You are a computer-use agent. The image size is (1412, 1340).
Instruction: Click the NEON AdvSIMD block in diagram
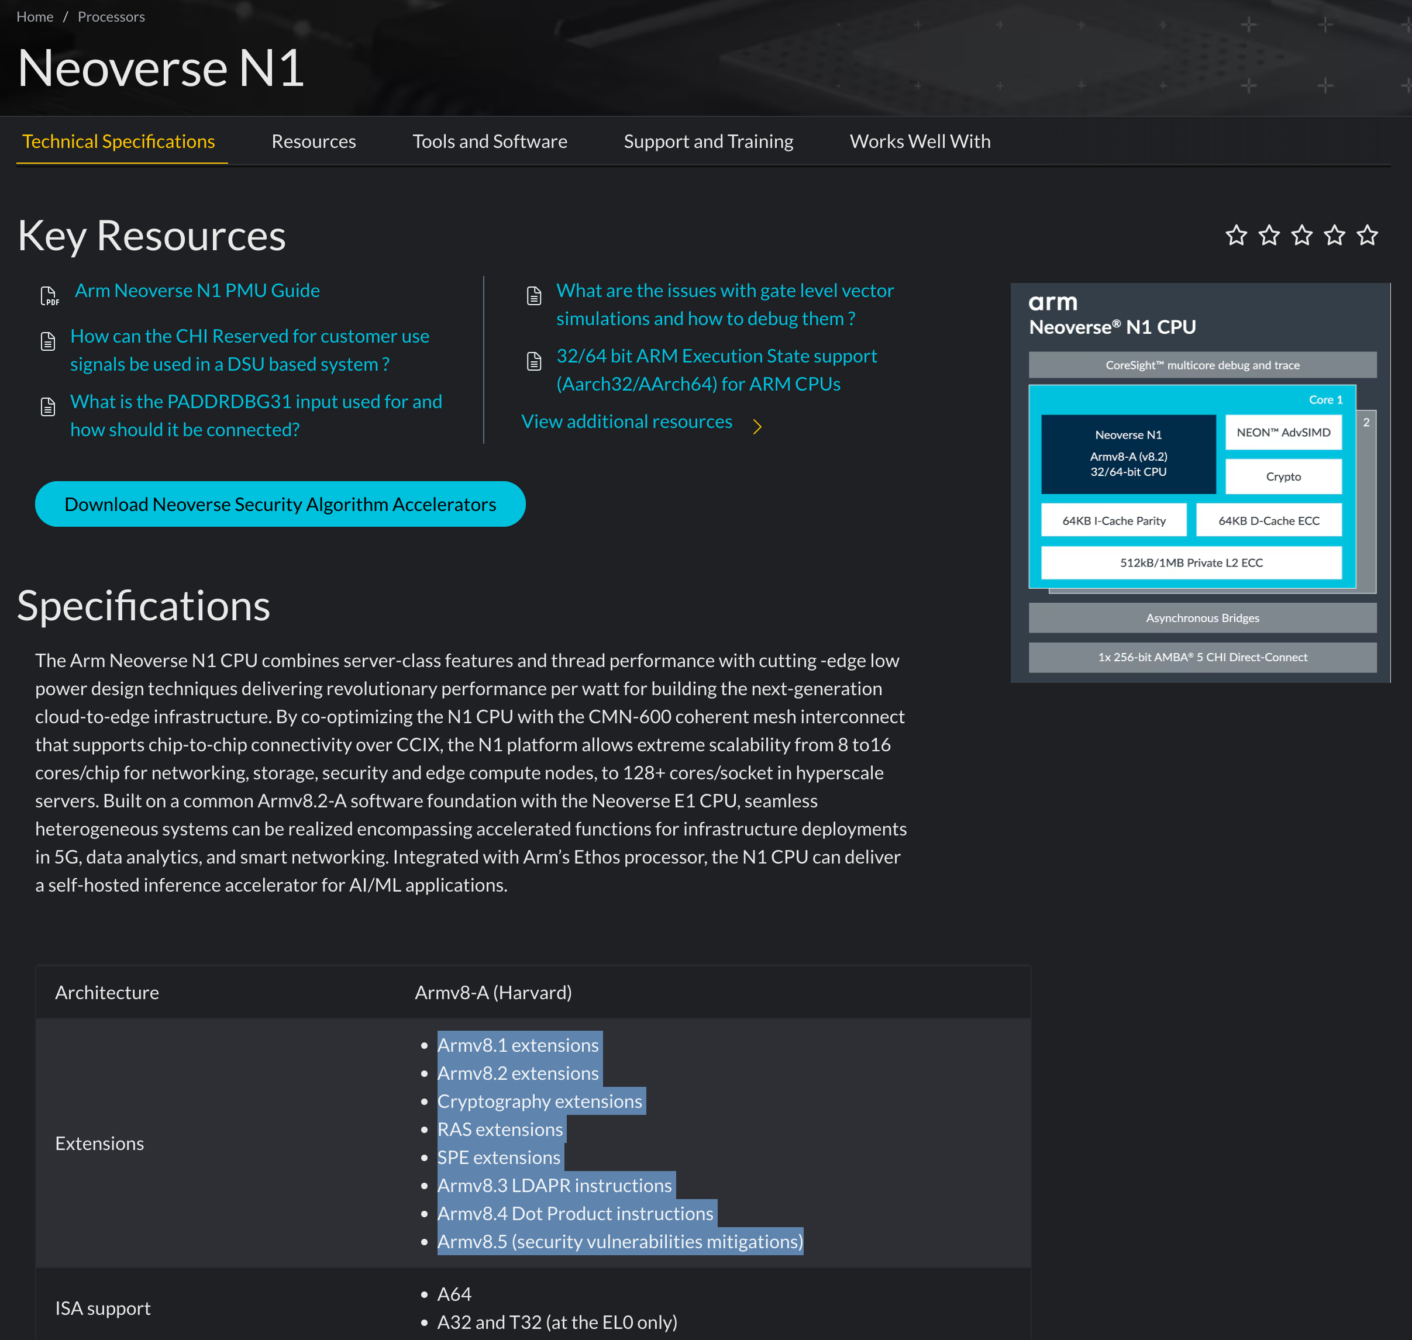pyautogui.click(x=1283, y=432)
